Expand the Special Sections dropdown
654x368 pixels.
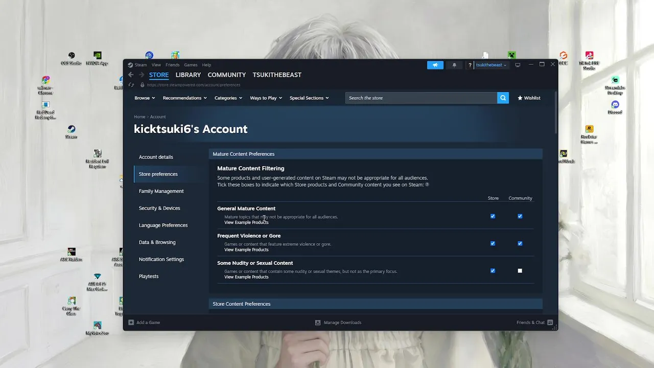[309, 98]
